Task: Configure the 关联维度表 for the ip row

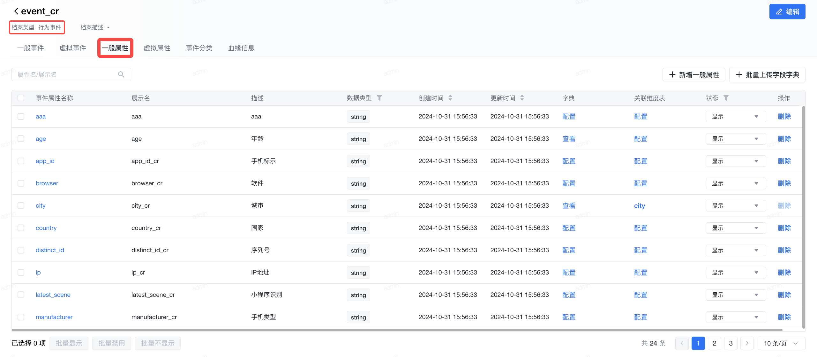Action: 641,273
